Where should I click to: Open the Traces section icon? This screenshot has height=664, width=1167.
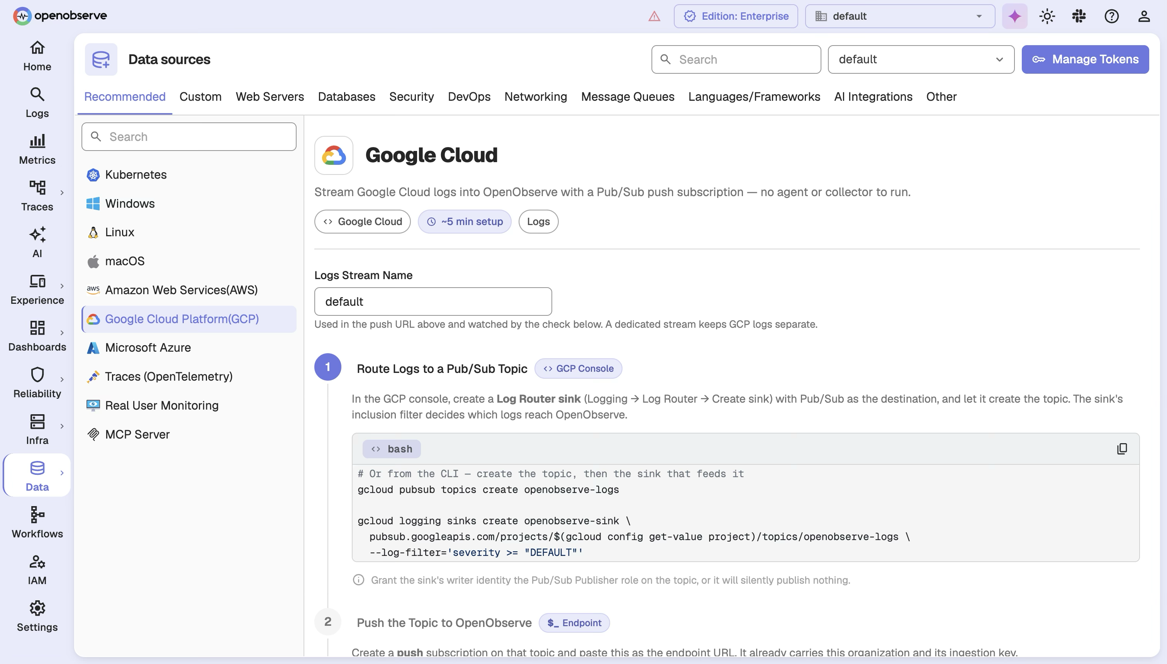(x=37, y=187)
